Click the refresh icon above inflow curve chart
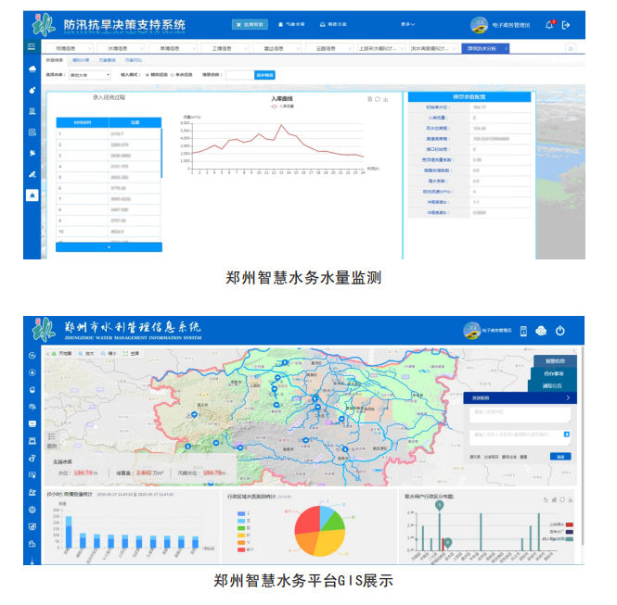Image resolution: width=617 pixels, height=605 pixels. (377, 98)
